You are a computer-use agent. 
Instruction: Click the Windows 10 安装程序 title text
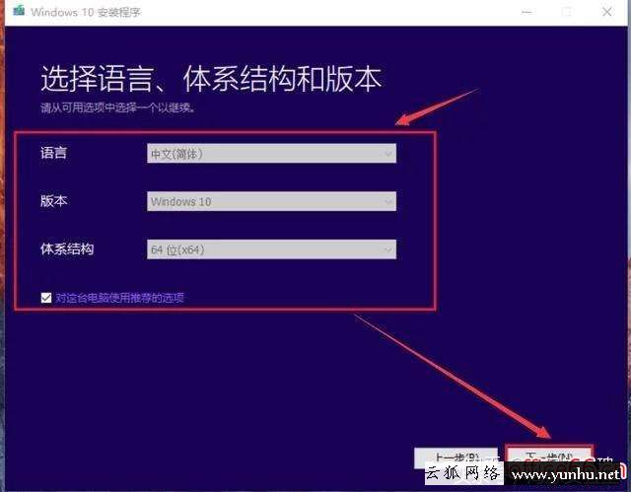[86, 12]
